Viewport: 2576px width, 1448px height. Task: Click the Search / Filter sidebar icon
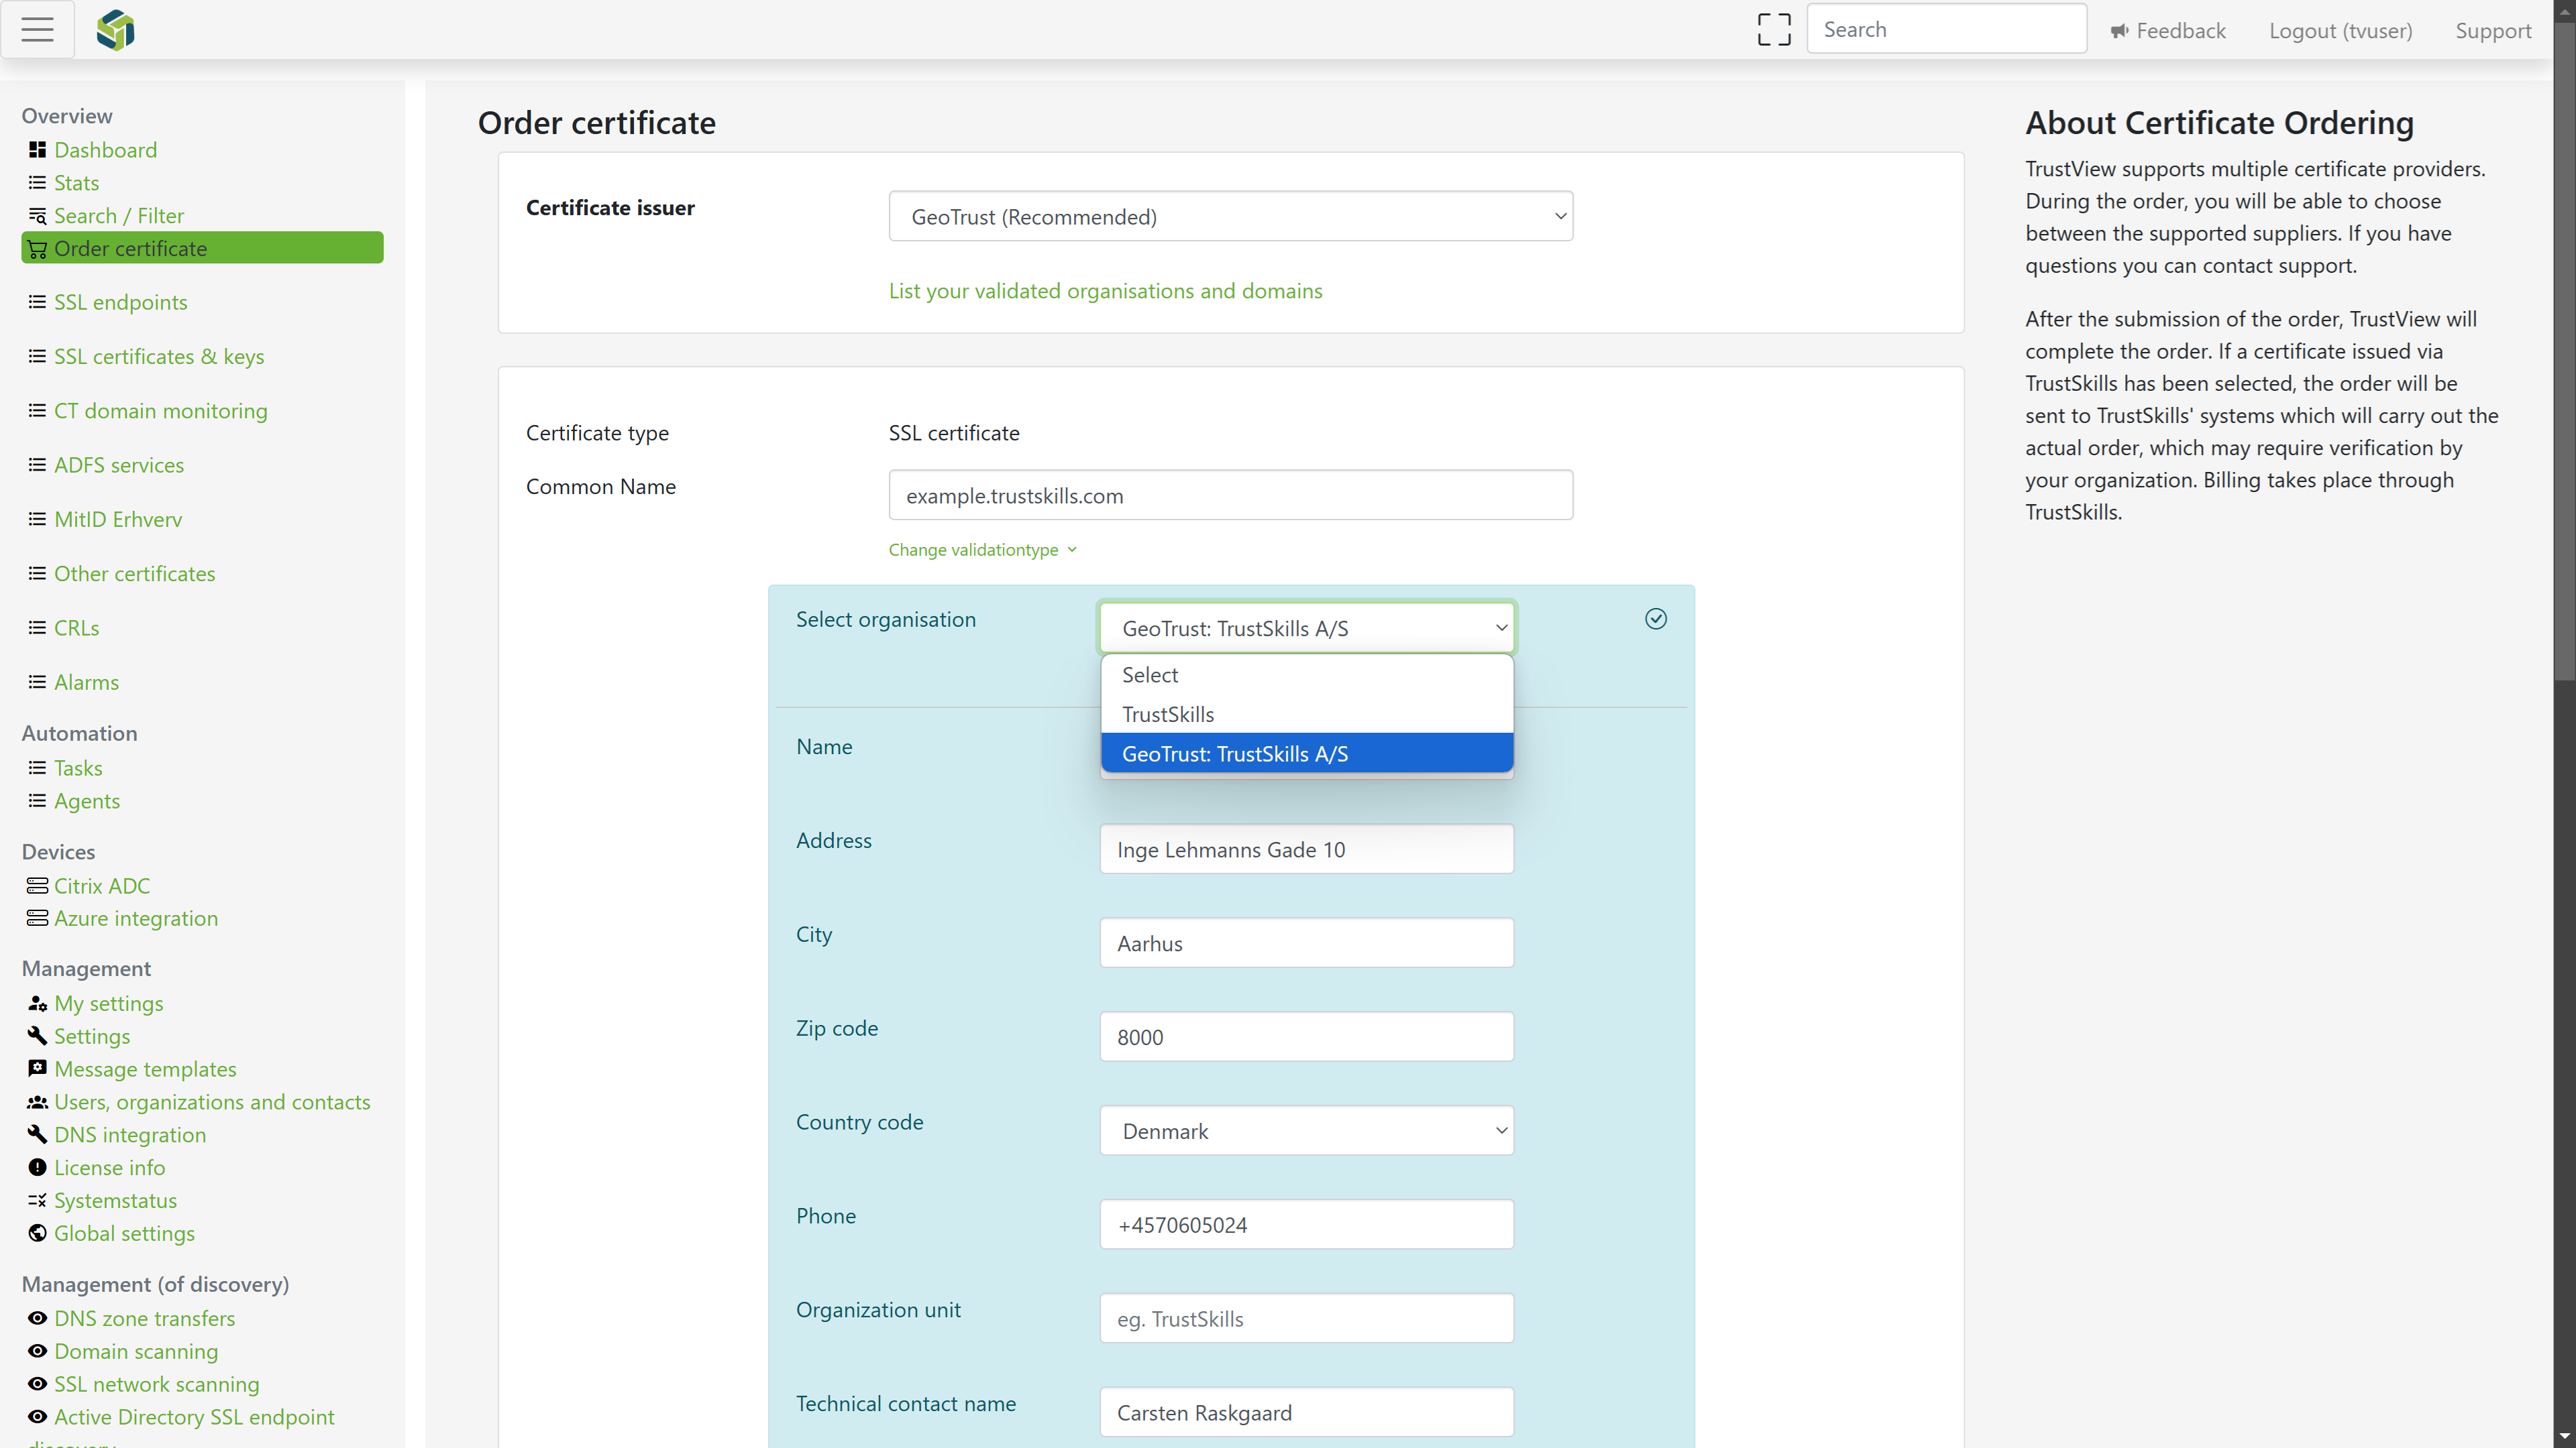(37, 216)
